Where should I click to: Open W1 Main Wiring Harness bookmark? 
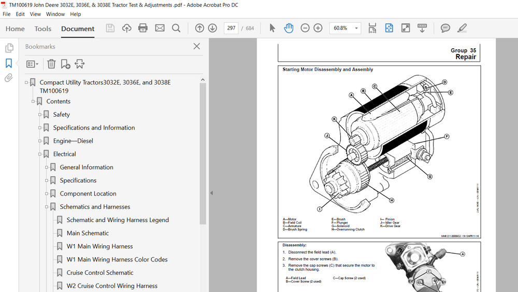(100, 246)
